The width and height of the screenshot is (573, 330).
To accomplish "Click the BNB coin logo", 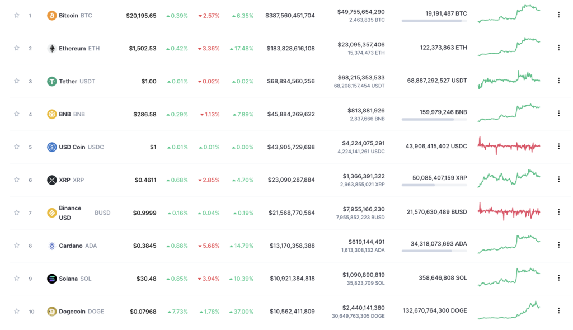I will [52, 114].
